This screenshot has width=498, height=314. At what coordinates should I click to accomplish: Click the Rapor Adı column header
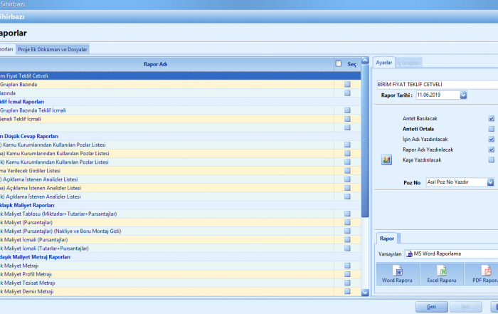pyautogui.click(x=155, y=64)
